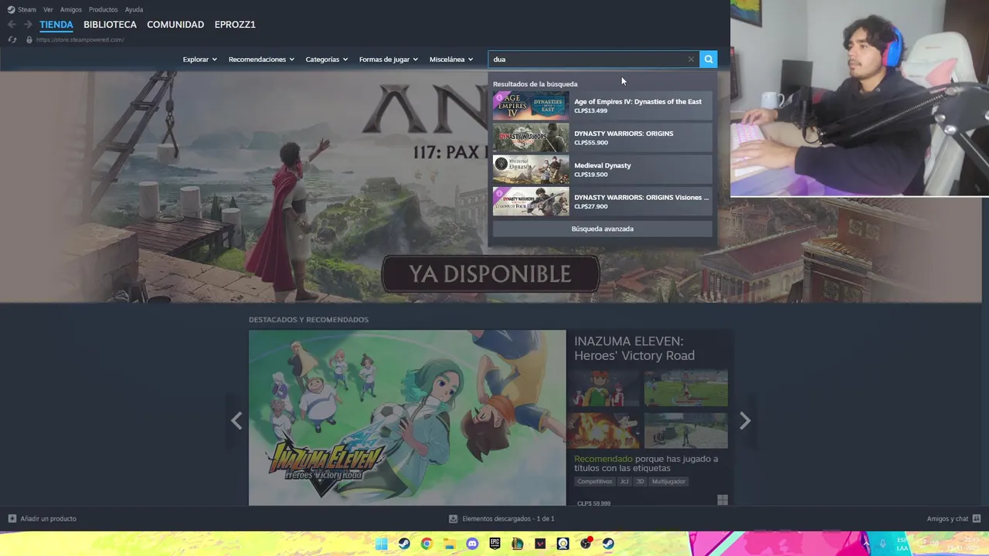This screenshot has width=989, height=556.
Task: Click the blue magnifier search button
Action: (709, 59)
